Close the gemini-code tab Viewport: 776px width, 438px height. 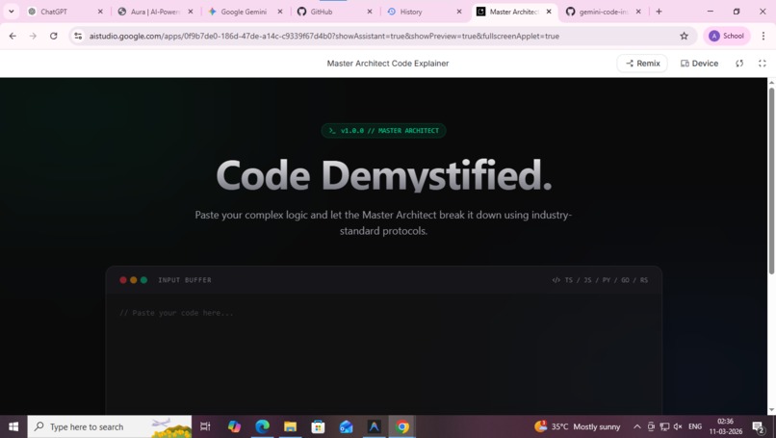pos(638,12)
